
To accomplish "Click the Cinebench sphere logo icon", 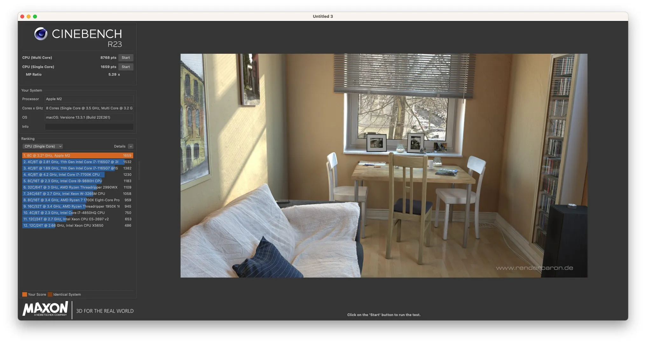I will [41, 34].
